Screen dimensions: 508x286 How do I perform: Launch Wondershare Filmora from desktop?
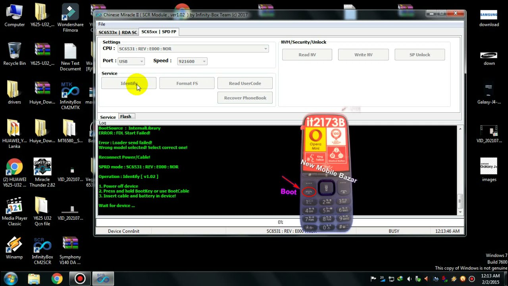point(70,18)
